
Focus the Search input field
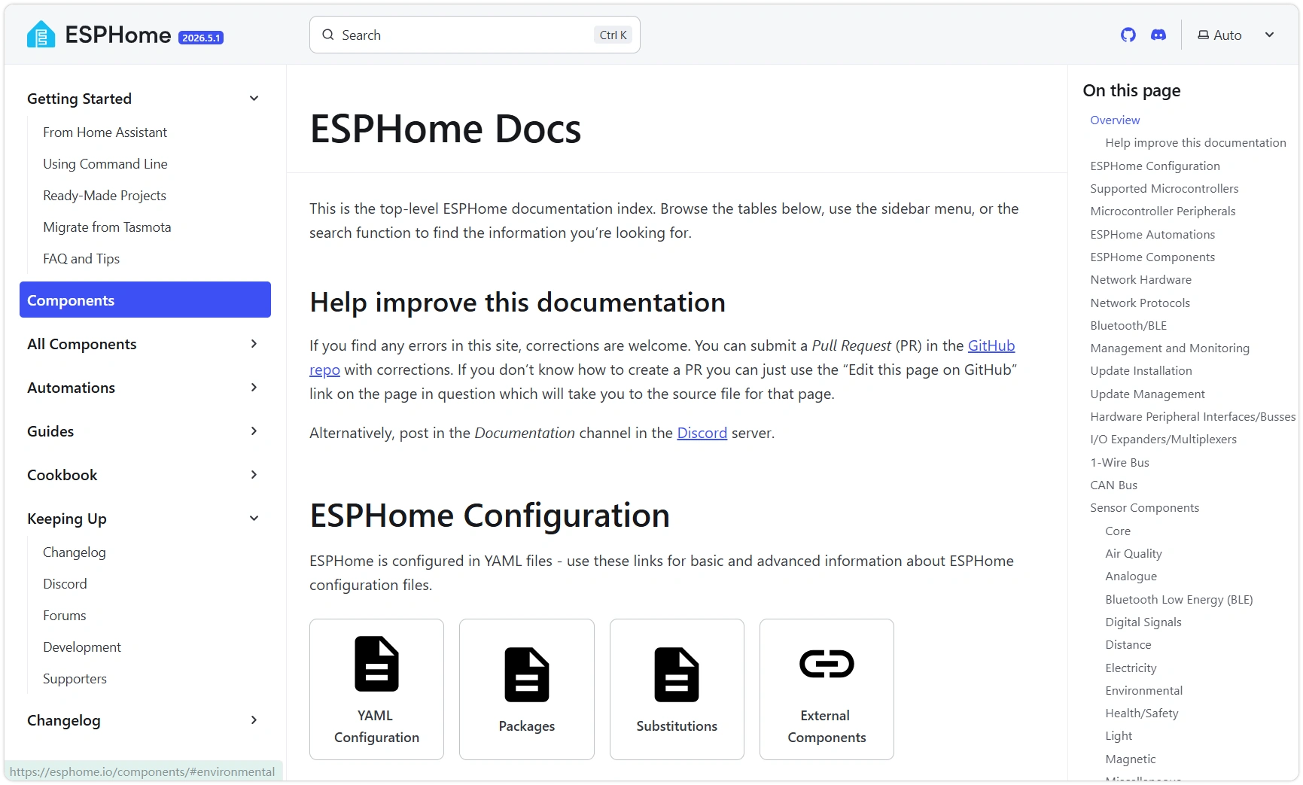[x=475, y=35]
